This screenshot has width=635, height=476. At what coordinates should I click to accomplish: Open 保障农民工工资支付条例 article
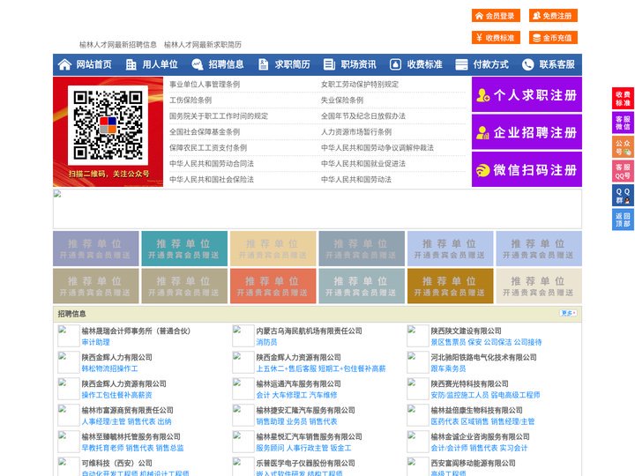coord(208,148)
